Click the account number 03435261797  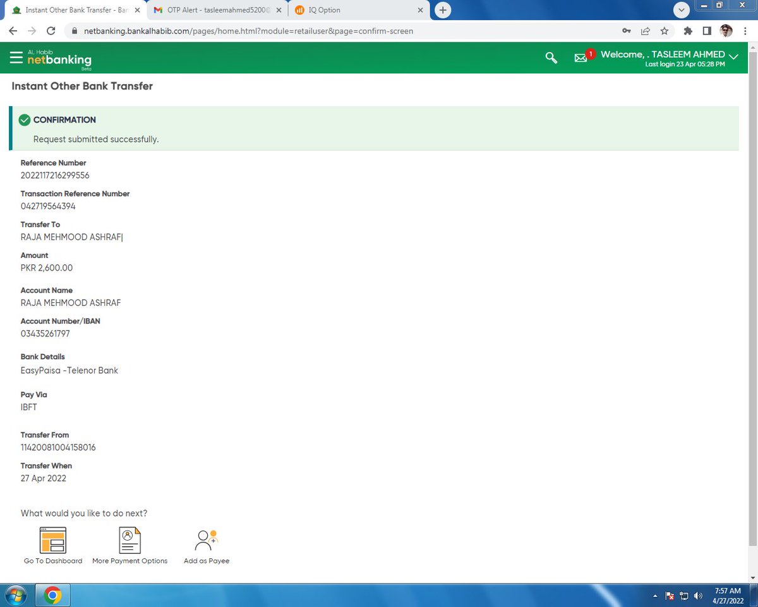pos(45,334)
